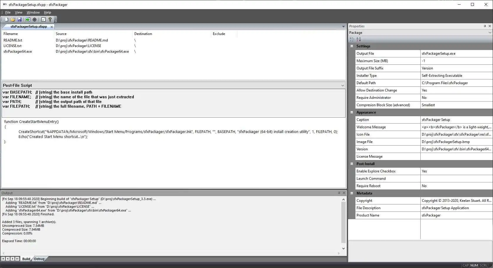493x268 pixels.
Task: Close the Output panel
Action: (x=344, y=193)
